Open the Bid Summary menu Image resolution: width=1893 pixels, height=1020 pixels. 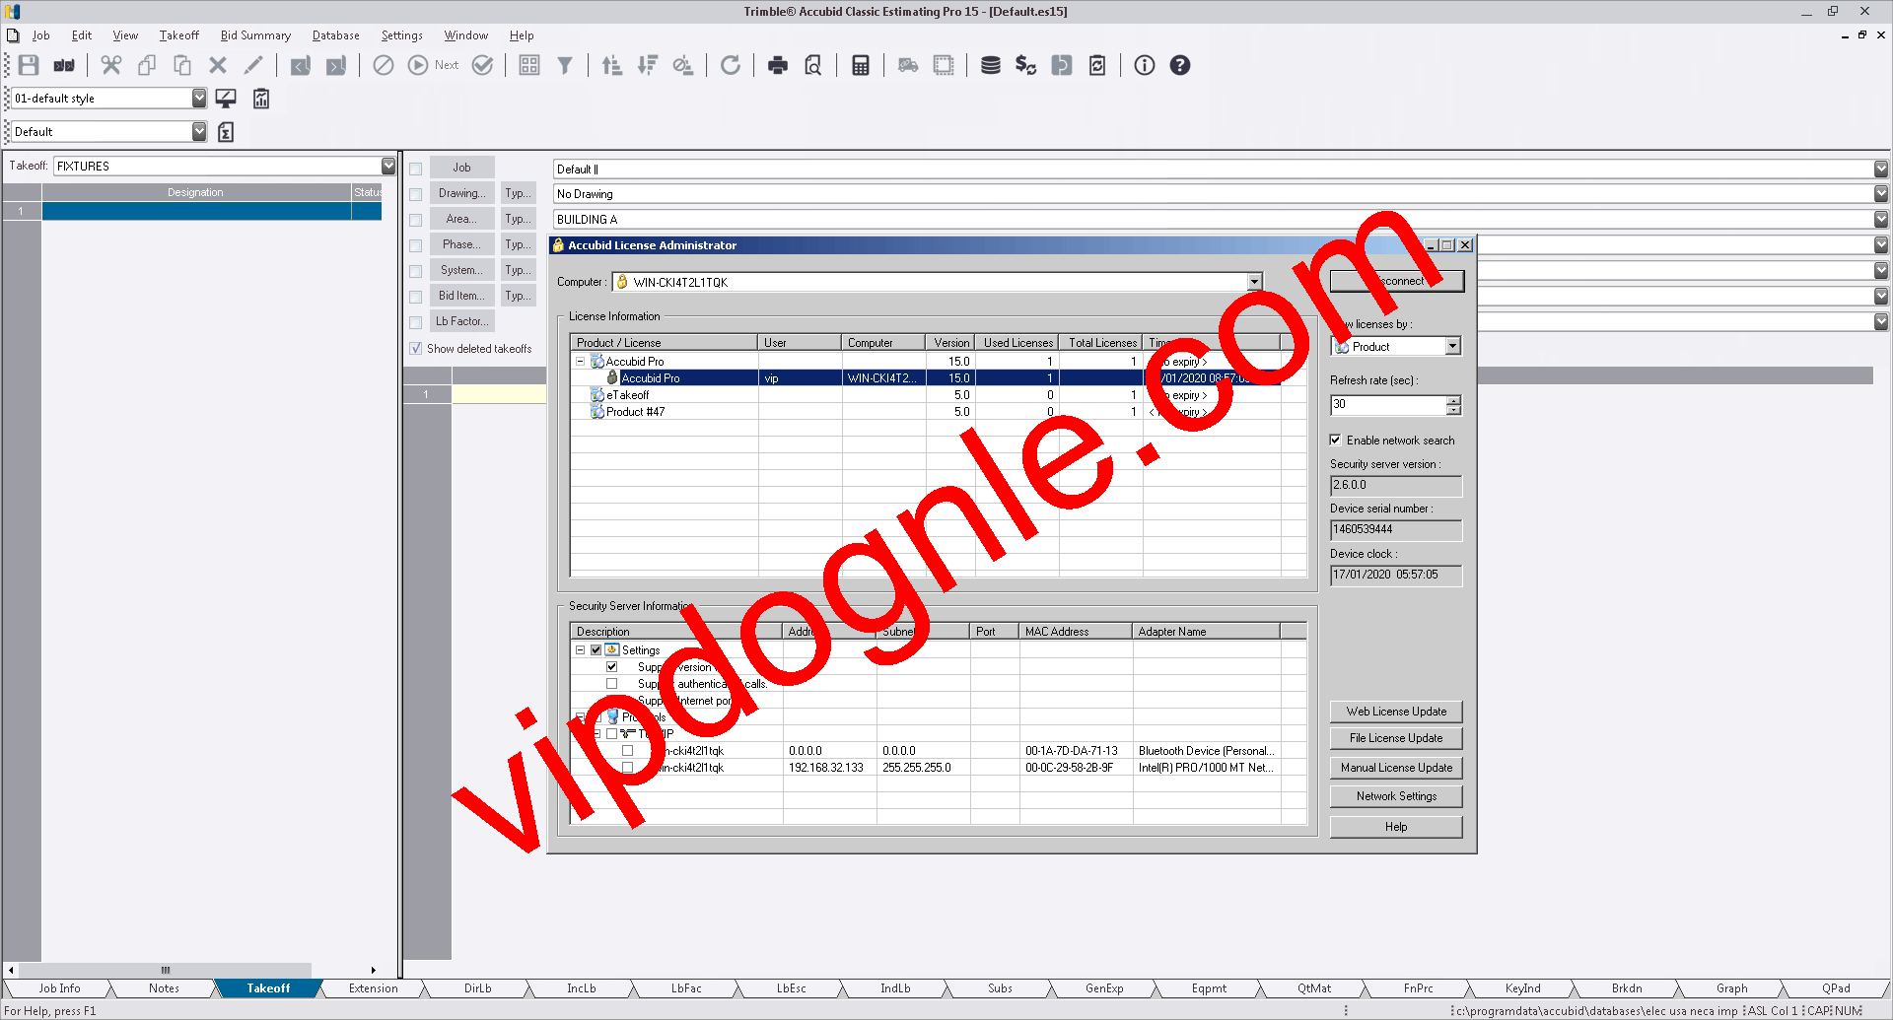[x=255, y=35]
